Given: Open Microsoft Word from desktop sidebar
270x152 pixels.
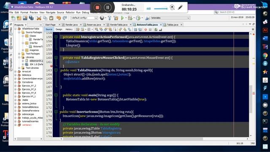Looking at the screenshot, I should tap(265, 38).
